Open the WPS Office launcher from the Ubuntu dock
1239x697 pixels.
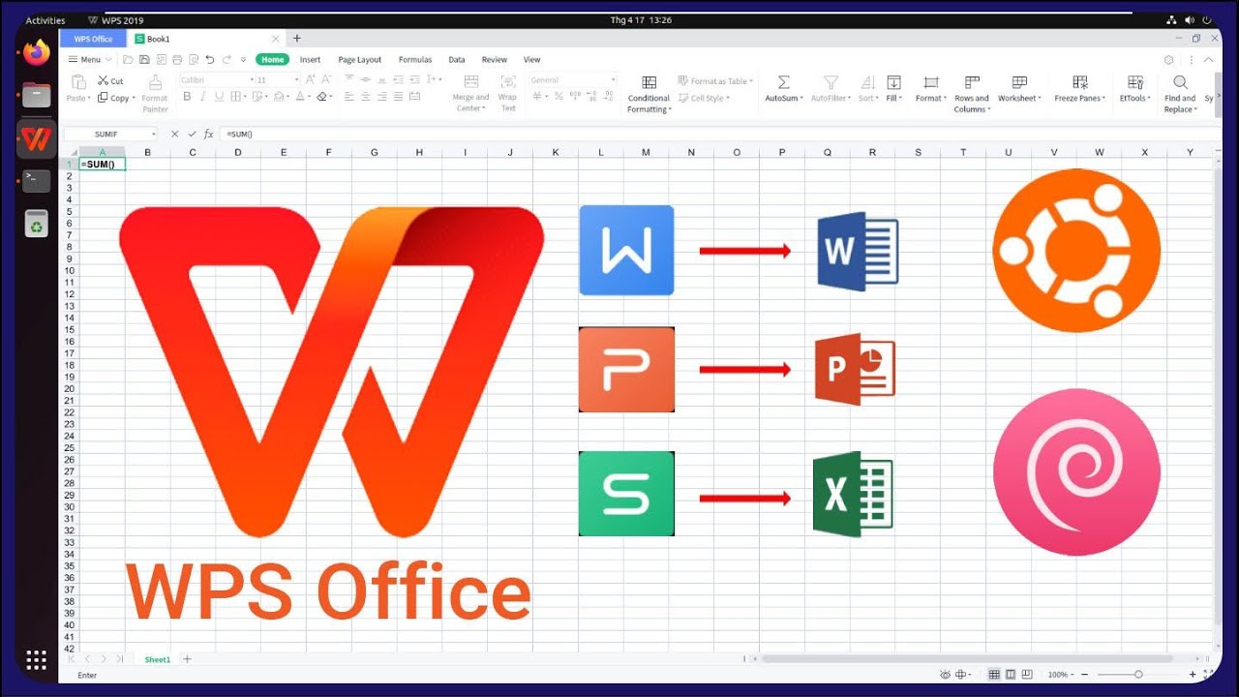pos(35,139)
